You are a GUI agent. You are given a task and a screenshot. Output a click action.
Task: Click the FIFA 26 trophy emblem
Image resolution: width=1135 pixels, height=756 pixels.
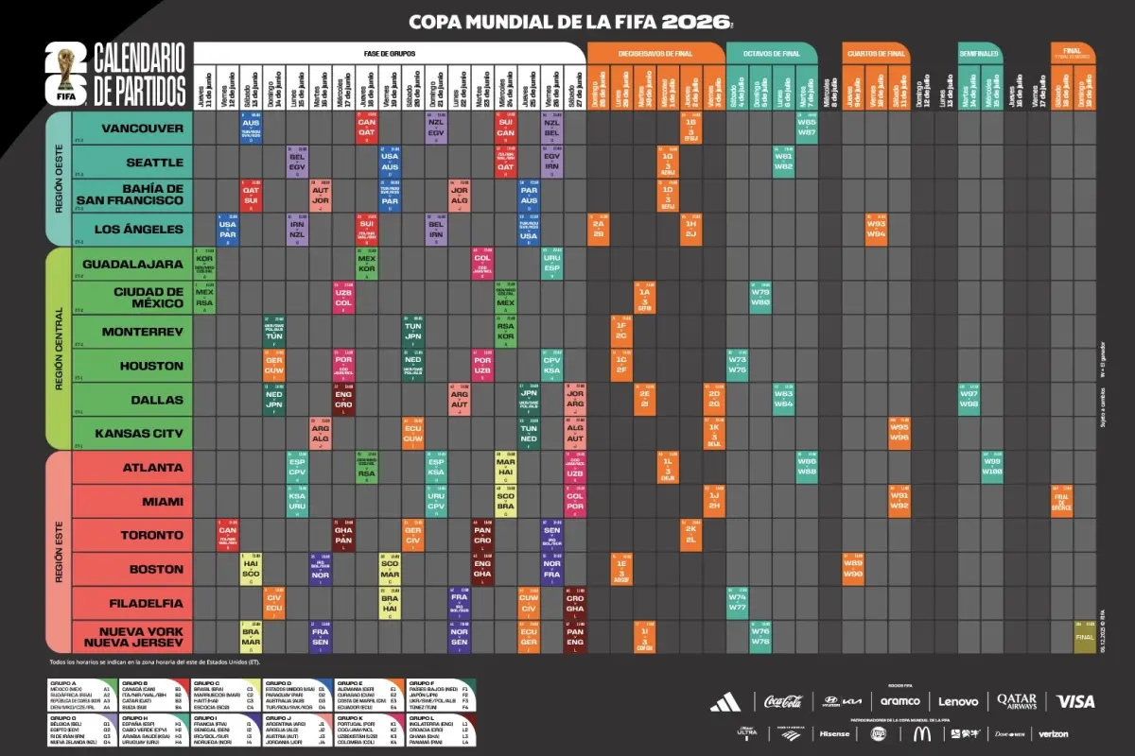(66, 73)
